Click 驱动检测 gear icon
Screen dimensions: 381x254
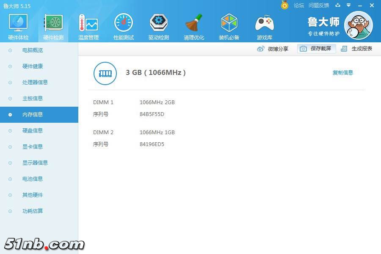(x=158, y=23)
